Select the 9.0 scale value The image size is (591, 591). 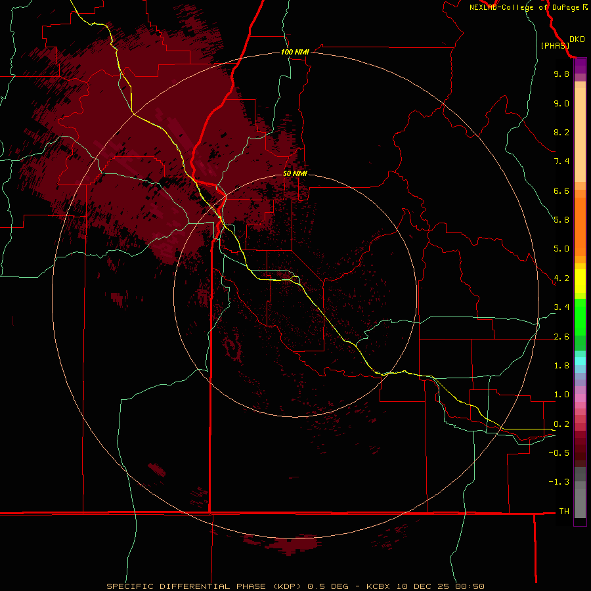click(x=561, y=103)
